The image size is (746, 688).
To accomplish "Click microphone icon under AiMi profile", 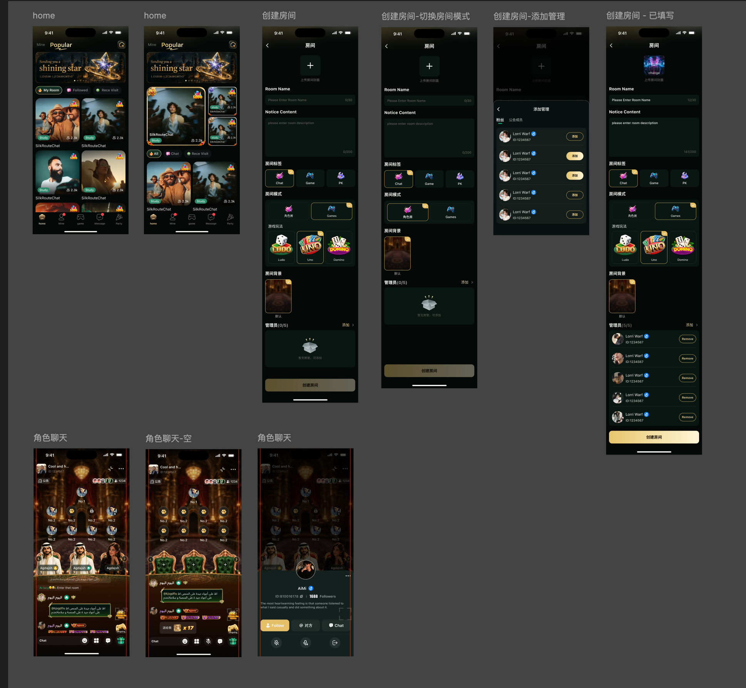I will (306, 643).
